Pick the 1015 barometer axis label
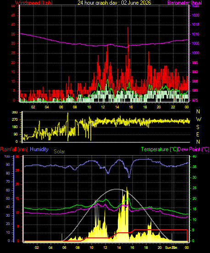The height and width of the screenshot is (253, 210). 195,24
